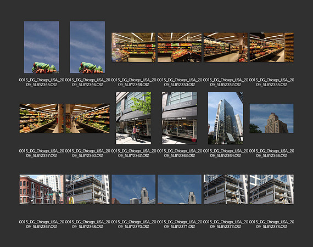Highlight the label ending 5L8Y2373.CR2
313x247 pixels.
point(271,224)
